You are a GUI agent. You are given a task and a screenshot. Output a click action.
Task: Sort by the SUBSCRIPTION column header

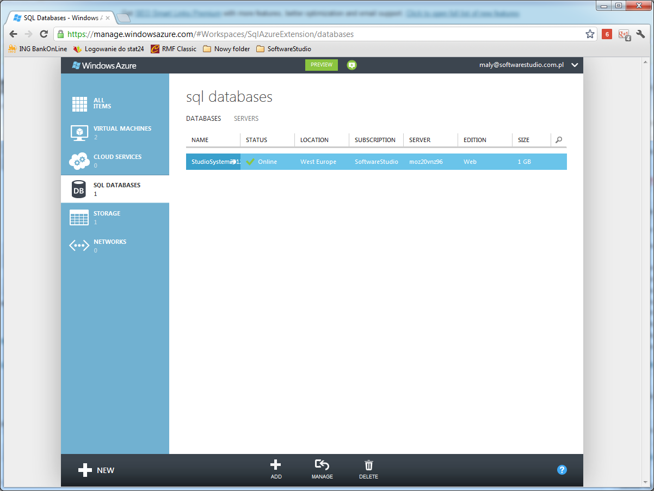375,140
